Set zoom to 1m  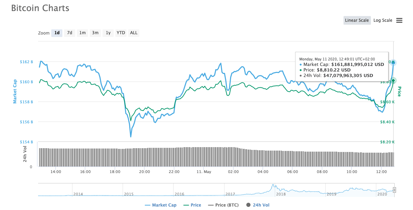tap(82, 33)
